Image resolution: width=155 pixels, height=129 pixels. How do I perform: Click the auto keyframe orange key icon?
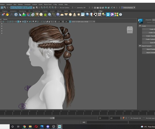pyautogui.click(x=123, y=118)
